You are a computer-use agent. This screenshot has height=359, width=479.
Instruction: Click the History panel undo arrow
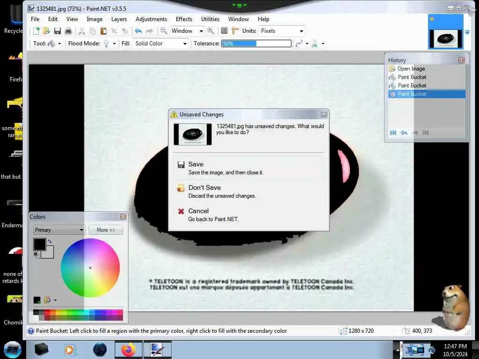click(x=404, y=132)
